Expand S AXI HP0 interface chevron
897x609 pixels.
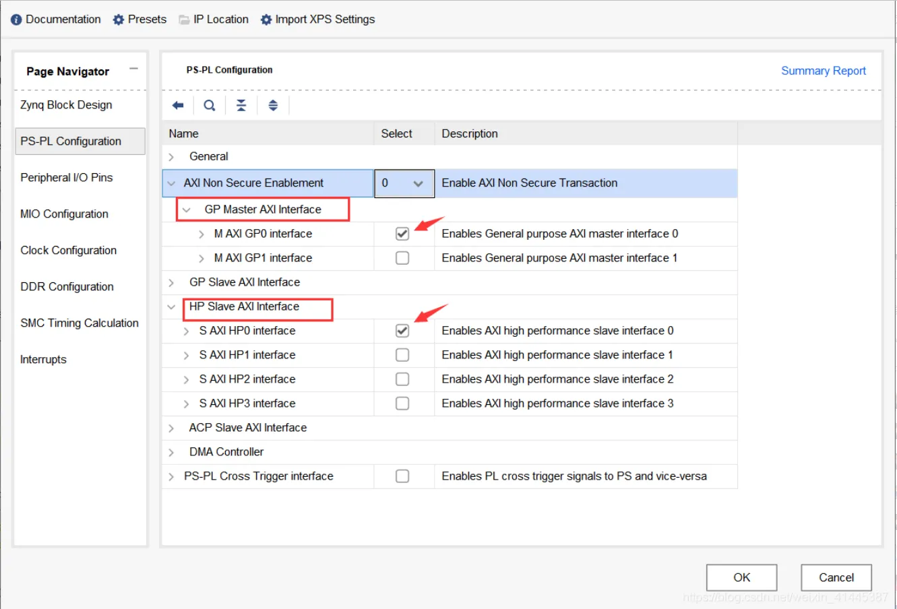pos(186,331)
